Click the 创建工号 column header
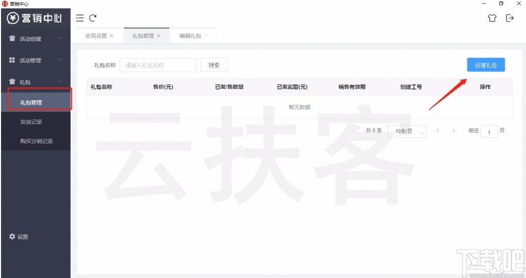The image size is (526, 278). [411, 87]
